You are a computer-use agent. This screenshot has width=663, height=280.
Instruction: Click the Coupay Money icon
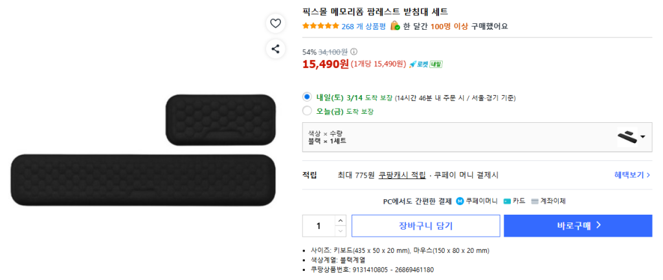click(460, 201)
